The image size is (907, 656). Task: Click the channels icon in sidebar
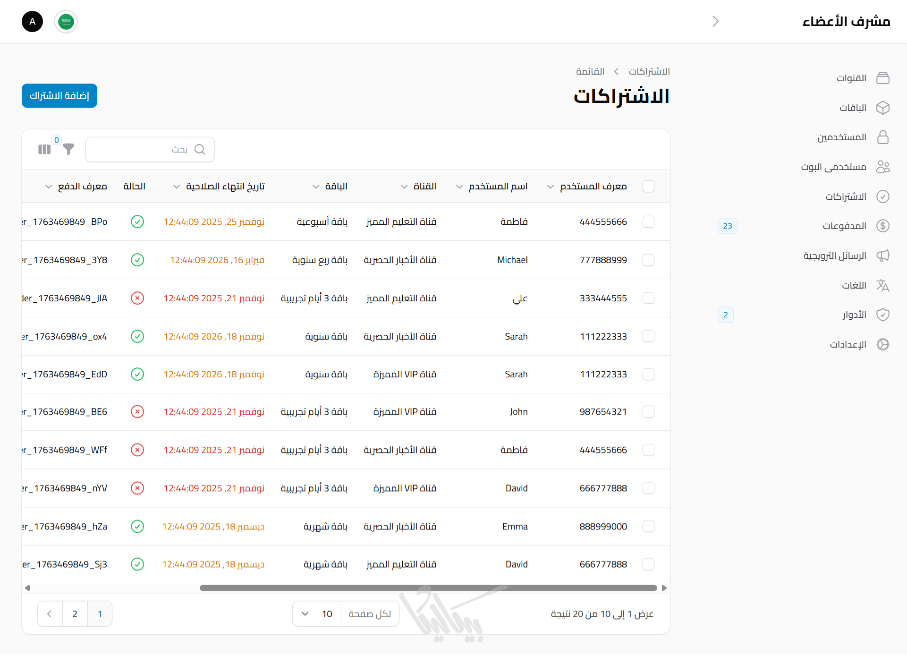[882, 78]
